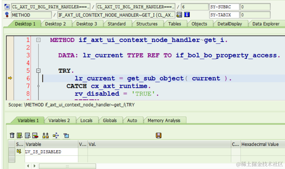Collapse the TRY block at line 5

click(38, 71)
